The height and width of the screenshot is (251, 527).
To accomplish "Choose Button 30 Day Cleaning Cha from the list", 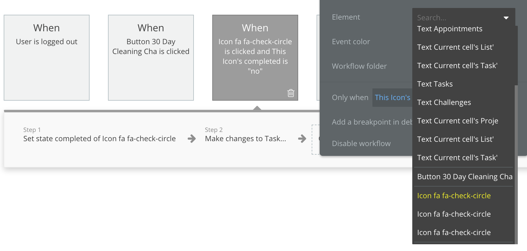I will [x=464, y=176].
